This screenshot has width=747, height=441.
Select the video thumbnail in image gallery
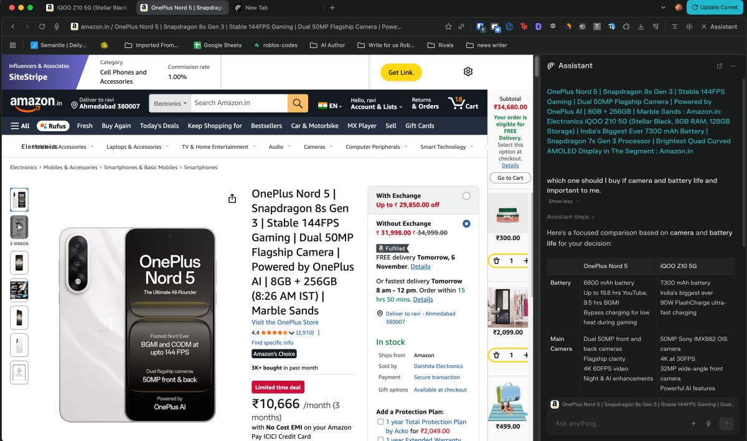(x=19, y=227)
